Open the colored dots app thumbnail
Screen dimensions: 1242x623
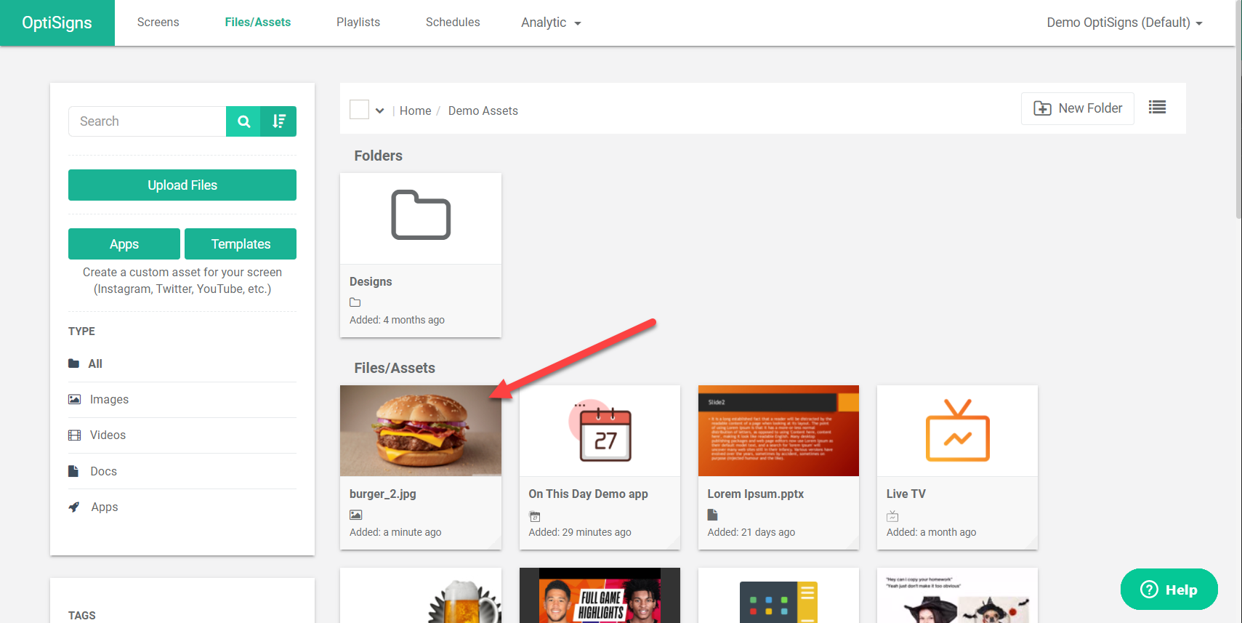click(778, 595)
